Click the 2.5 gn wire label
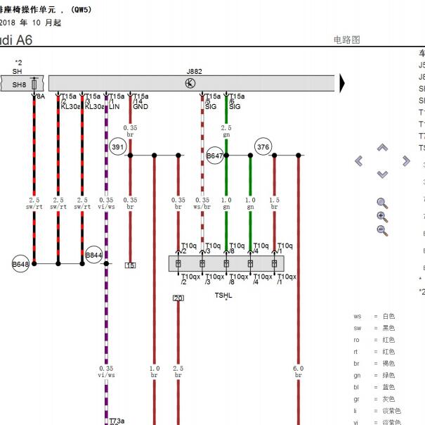This screenshot has height=425, width=425. pos(226,131)
